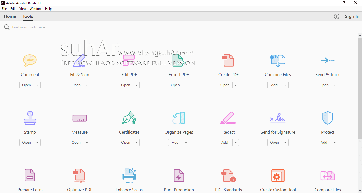Click the Print Production icon
This screenshot has height=193, width=362.
click(179, 176)
